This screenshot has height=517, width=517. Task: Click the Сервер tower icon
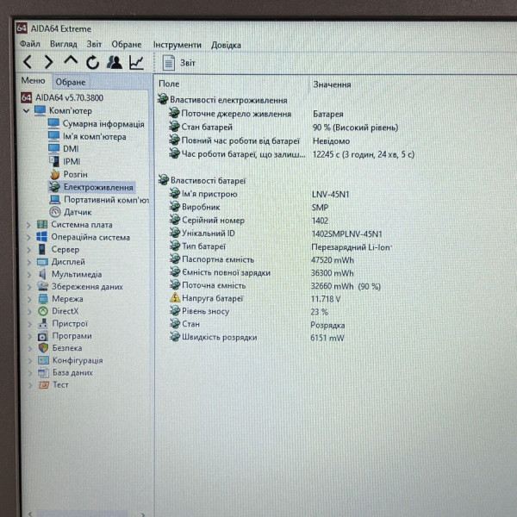pos(42,249)
